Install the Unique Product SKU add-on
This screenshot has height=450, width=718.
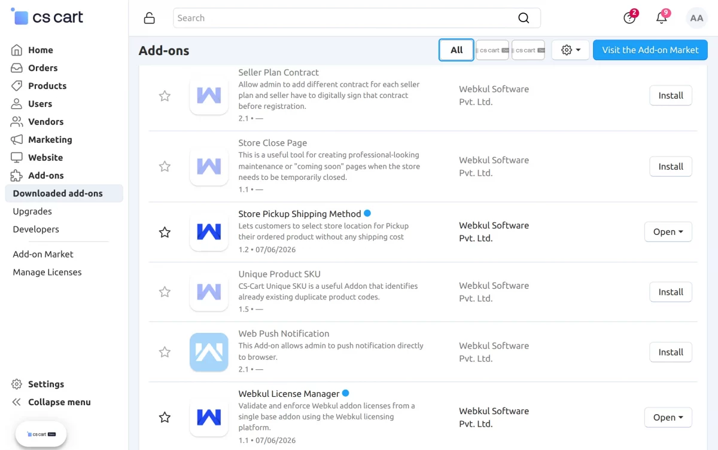(x=671, y=292)
